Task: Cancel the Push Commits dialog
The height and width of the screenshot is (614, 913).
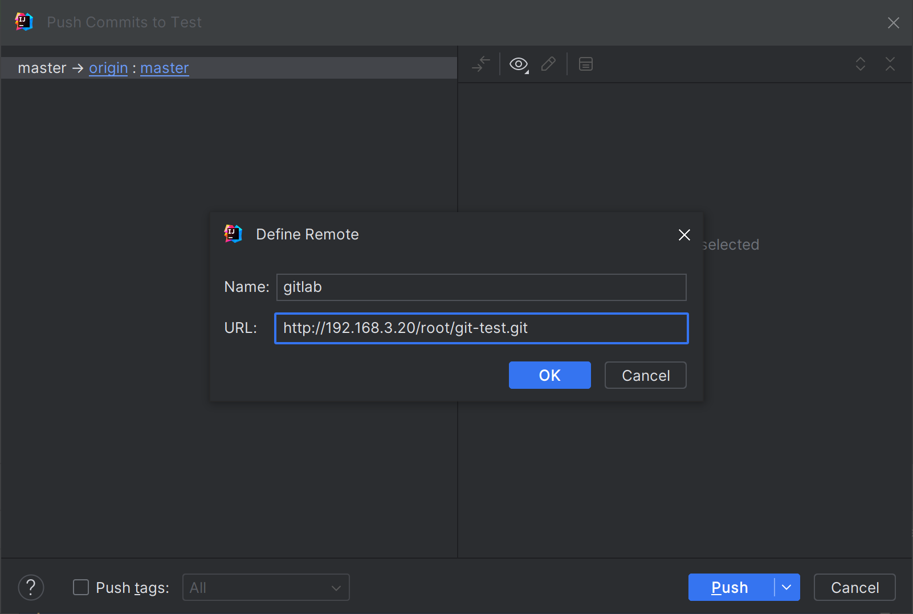Action: (x=854, y=587)
